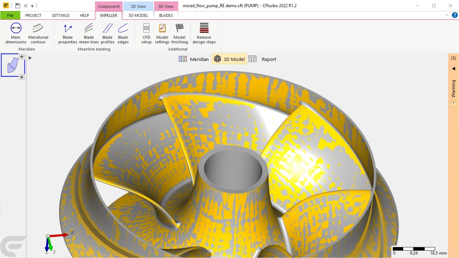Click Remove design steps
Viewport: 459px width, 258px height.
click(x=204, y=33)
